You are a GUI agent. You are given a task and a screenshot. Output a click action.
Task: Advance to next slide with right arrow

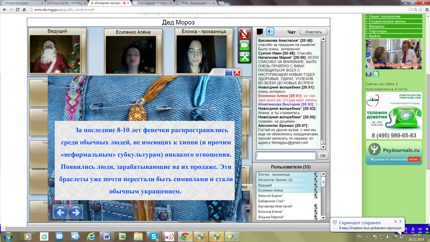point(75,212)
